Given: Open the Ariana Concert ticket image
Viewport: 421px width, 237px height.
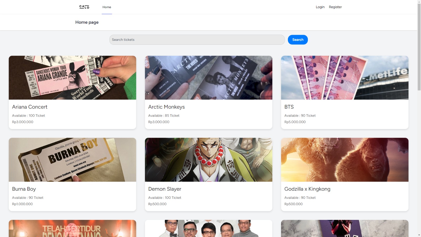Looking at the screenshot, I should pos(72,78).
